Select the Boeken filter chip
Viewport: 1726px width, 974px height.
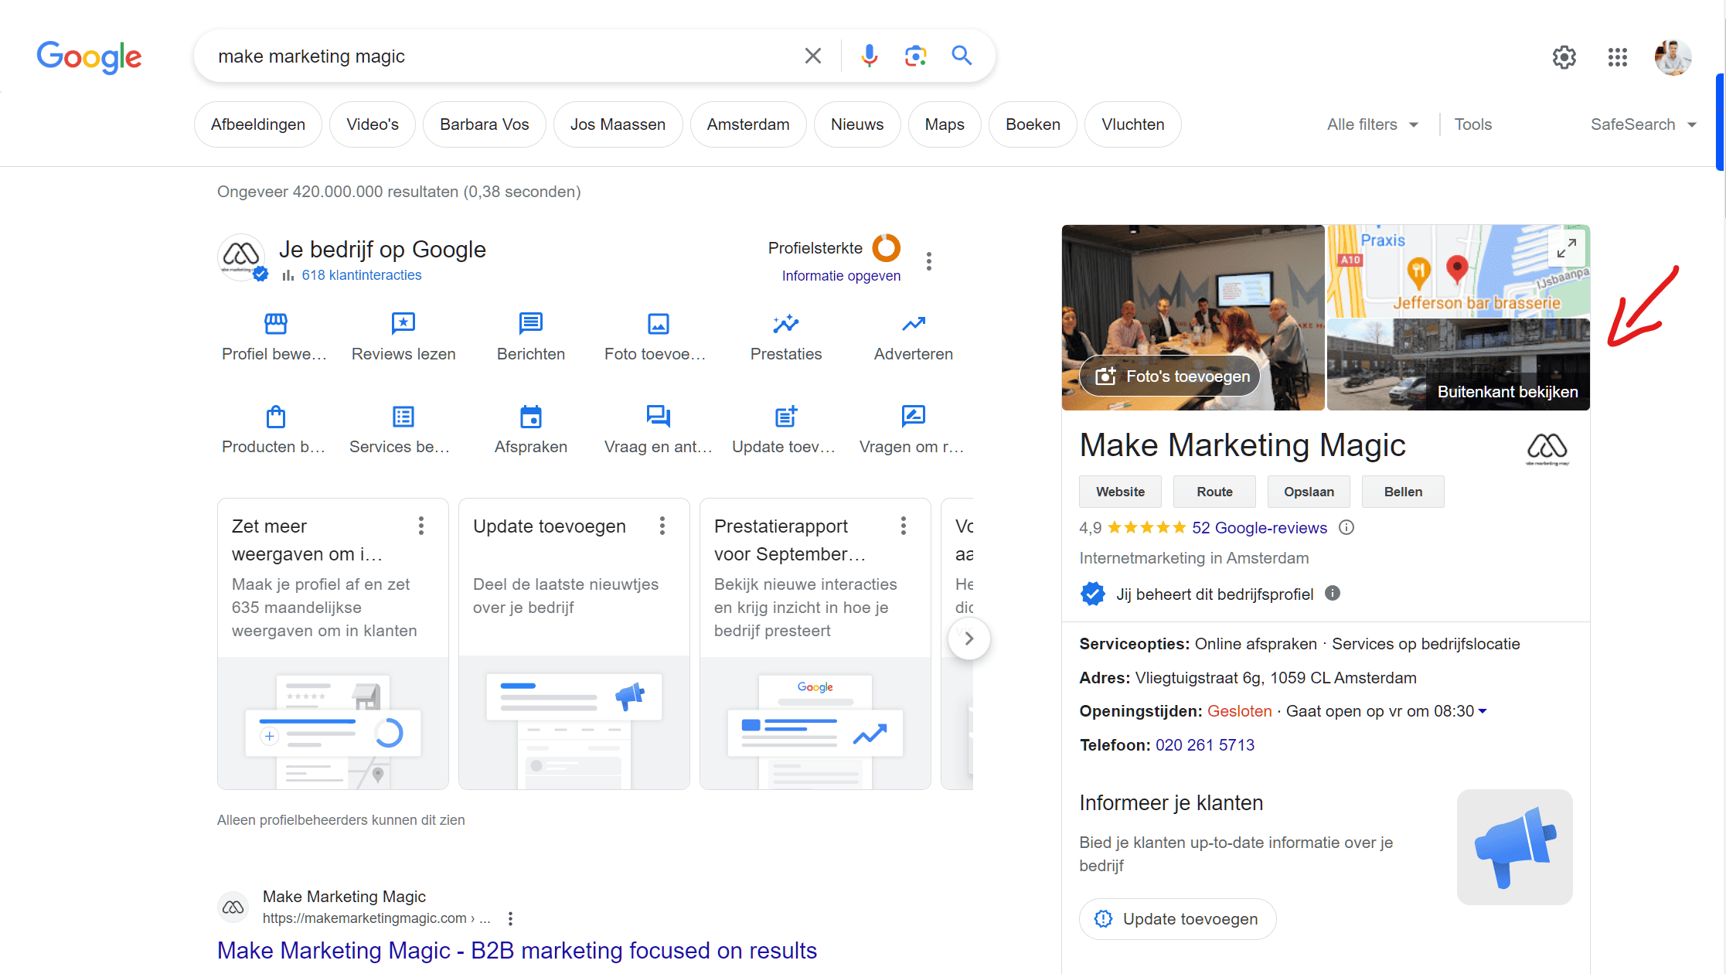coord(1033,124)
